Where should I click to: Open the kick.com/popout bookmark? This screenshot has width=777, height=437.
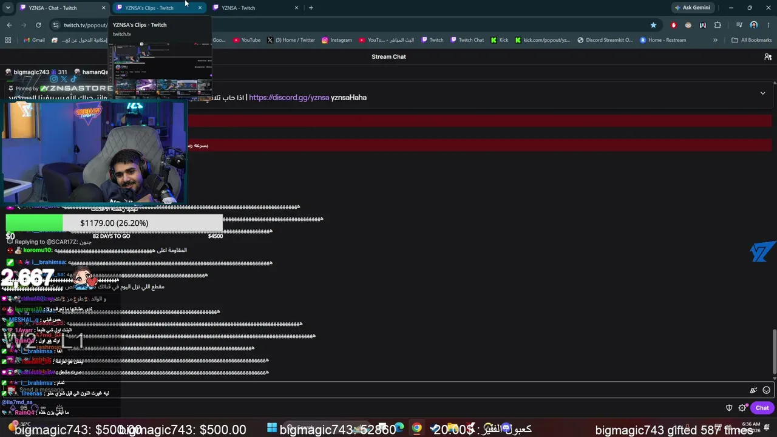(x=543, y=40)
